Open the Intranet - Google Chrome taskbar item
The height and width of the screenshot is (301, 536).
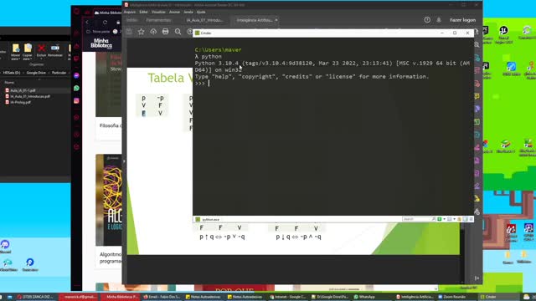coord(289,297)
